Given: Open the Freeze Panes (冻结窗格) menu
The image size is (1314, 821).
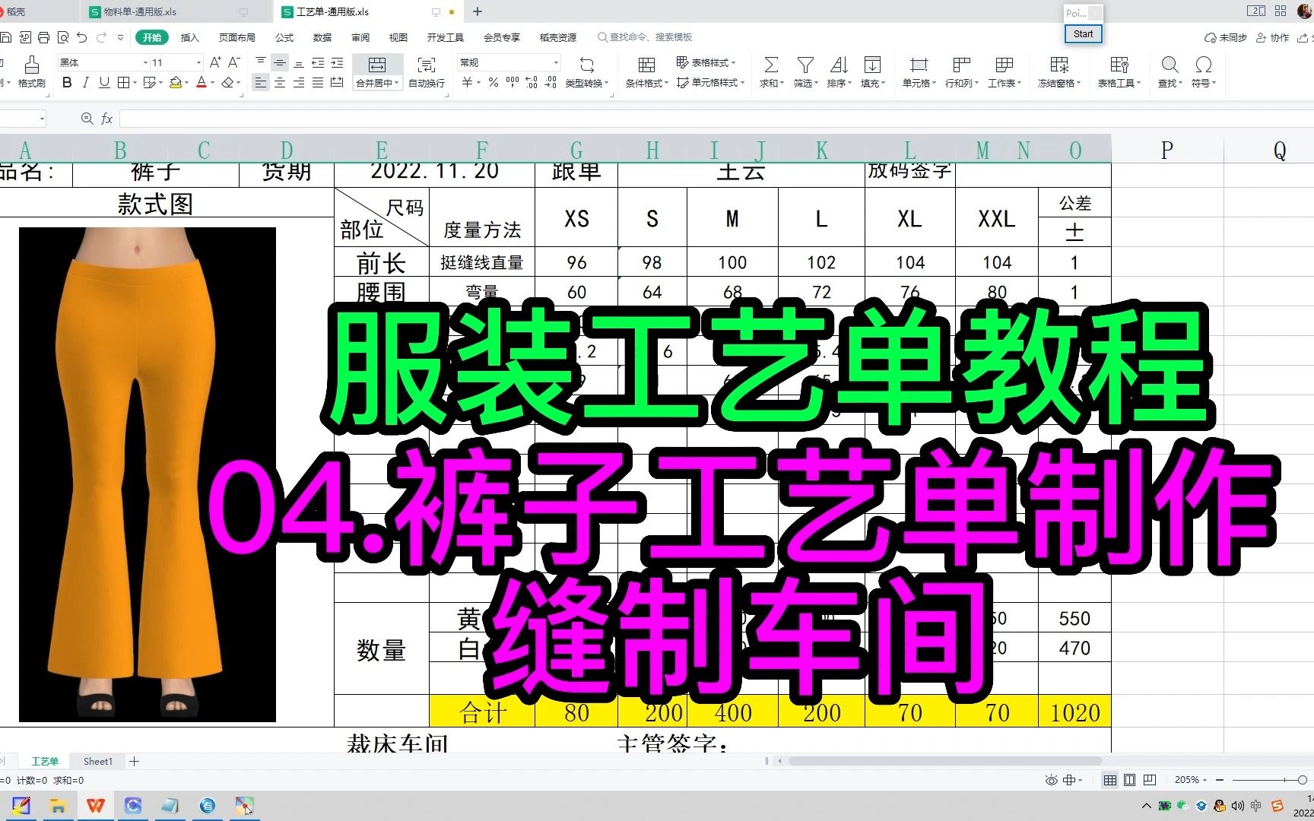Looking at the screenshot, I should 1059,71.
